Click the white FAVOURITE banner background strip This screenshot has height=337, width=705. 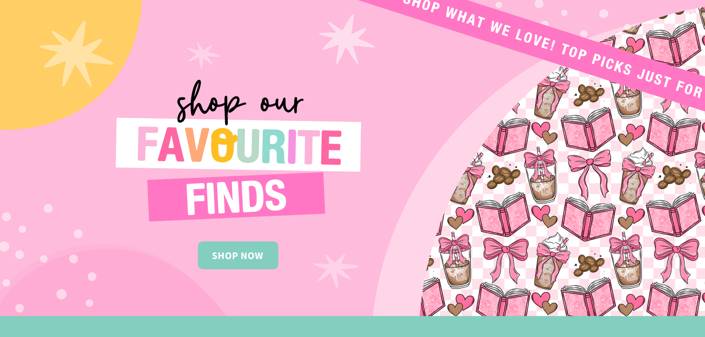click(238, 144)
